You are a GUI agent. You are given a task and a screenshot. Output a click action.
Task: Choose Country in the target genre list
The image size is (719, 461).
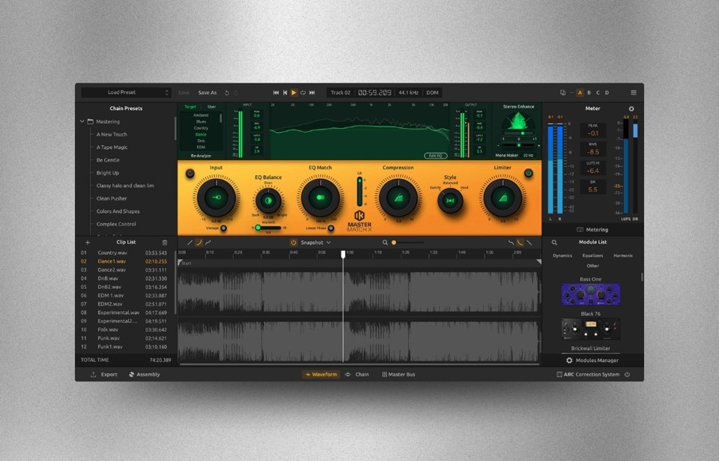[201, 128]
